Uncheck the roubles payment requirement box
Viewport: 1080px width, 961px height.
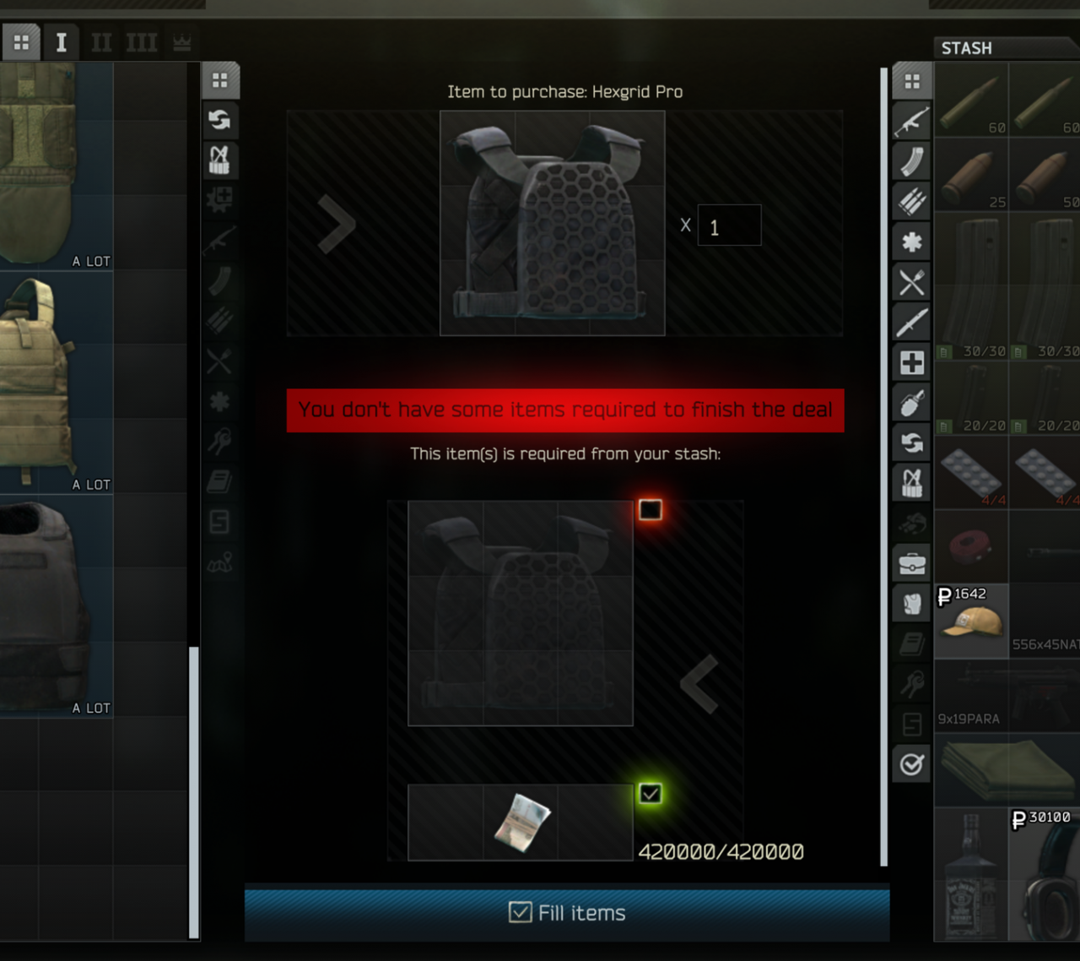coord(650,793)
